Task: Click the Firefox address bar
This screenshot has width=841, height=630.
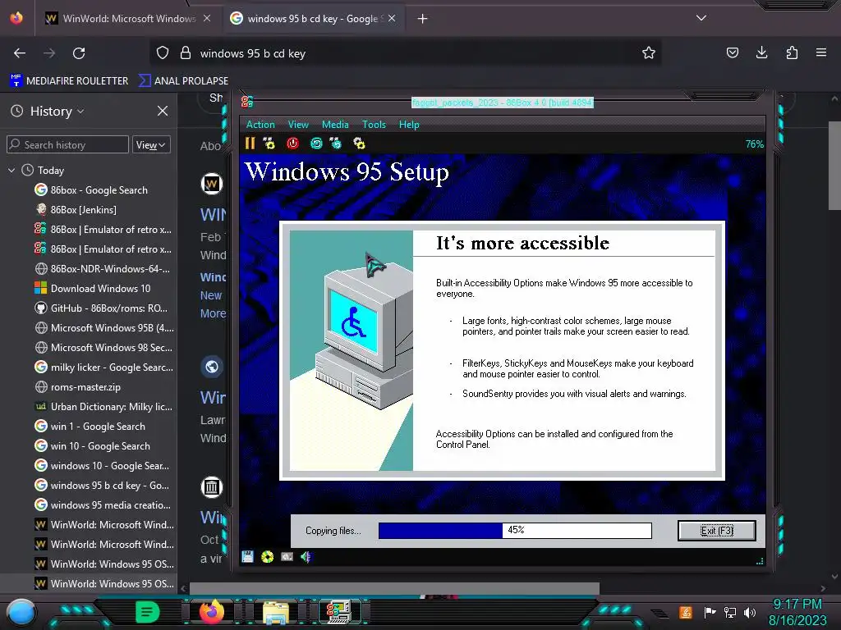Action: [405, 53]
